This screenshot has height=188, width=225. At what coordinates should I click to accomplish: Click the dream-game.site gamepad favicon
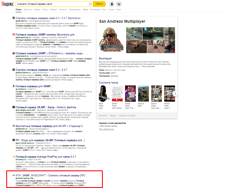(x=14, y=175)
